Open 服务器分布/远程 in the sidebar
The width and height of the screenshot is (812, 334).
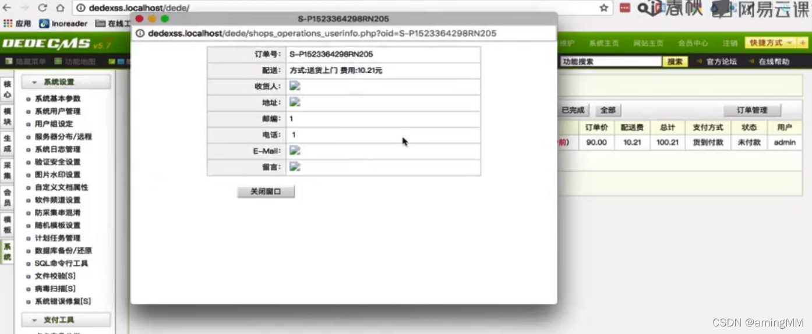(63, 137)
